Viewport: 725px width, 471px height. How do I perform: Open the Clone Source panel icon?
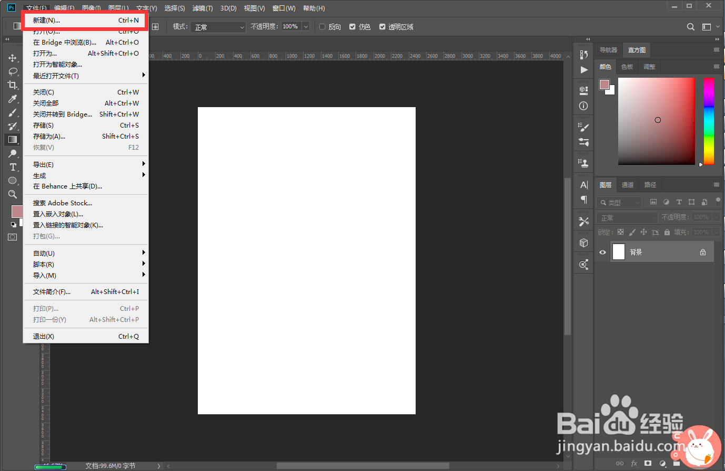(583, 163)
